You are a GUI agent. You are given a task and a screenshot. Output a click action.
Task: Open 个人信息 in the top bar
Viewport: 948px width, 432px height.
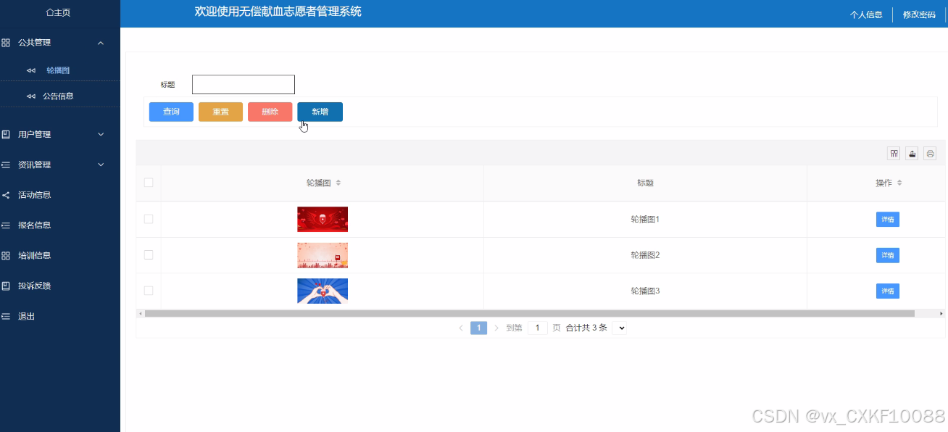(x=866, y=14)
